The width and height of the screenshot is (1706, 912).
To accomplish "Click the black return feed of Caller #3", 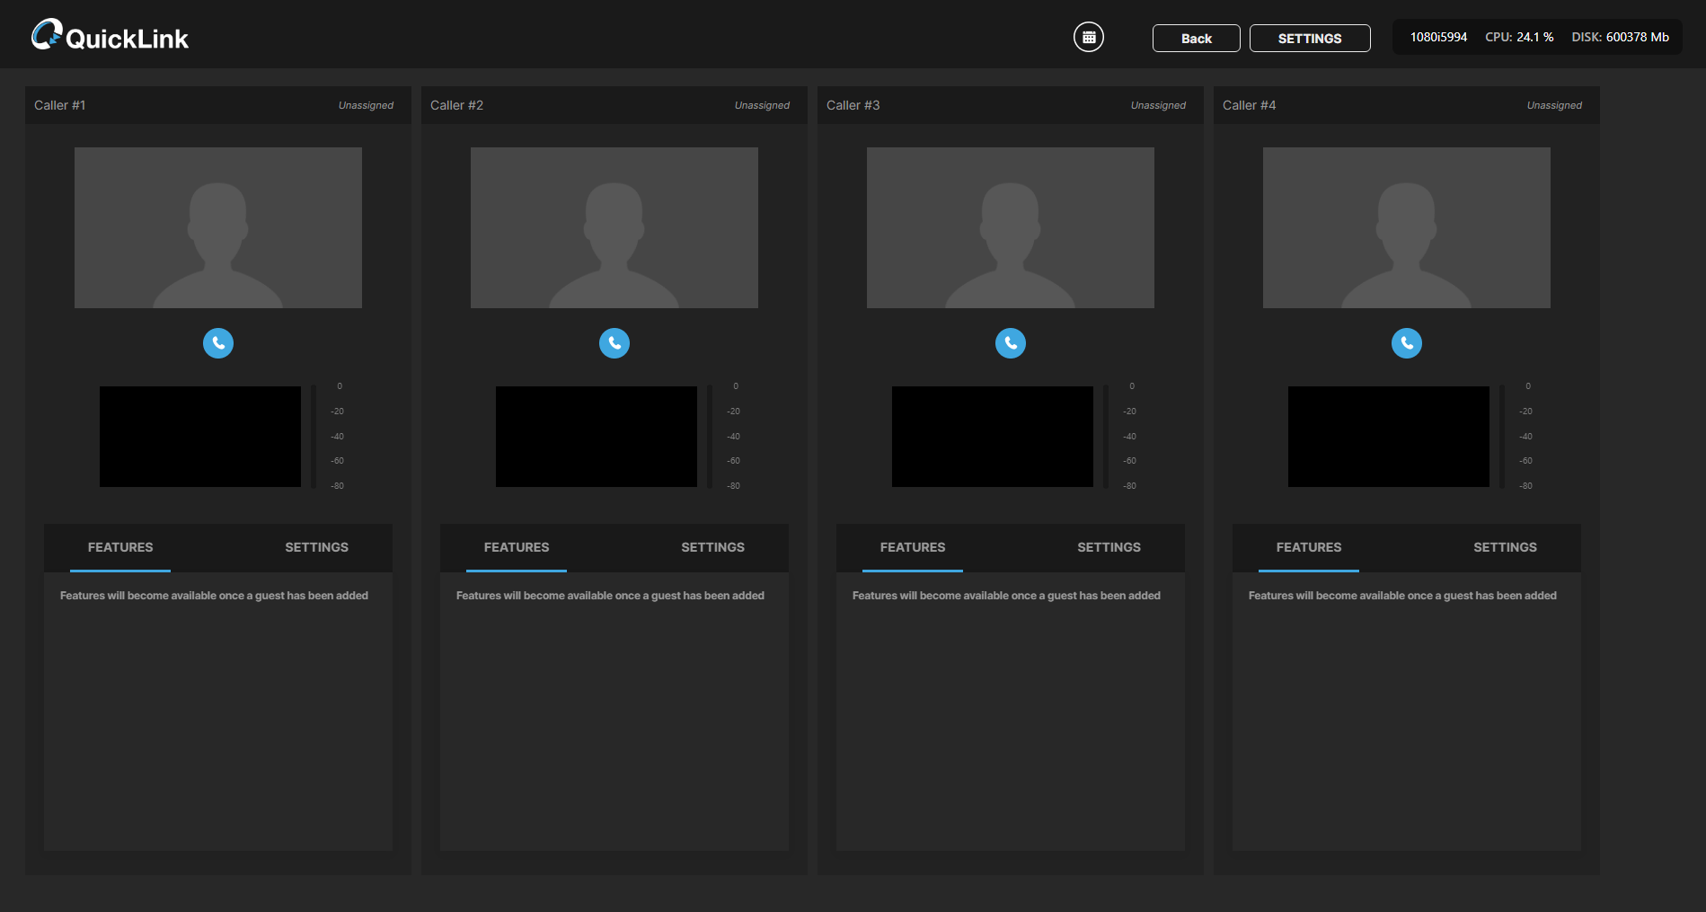I will coord(993,437).
